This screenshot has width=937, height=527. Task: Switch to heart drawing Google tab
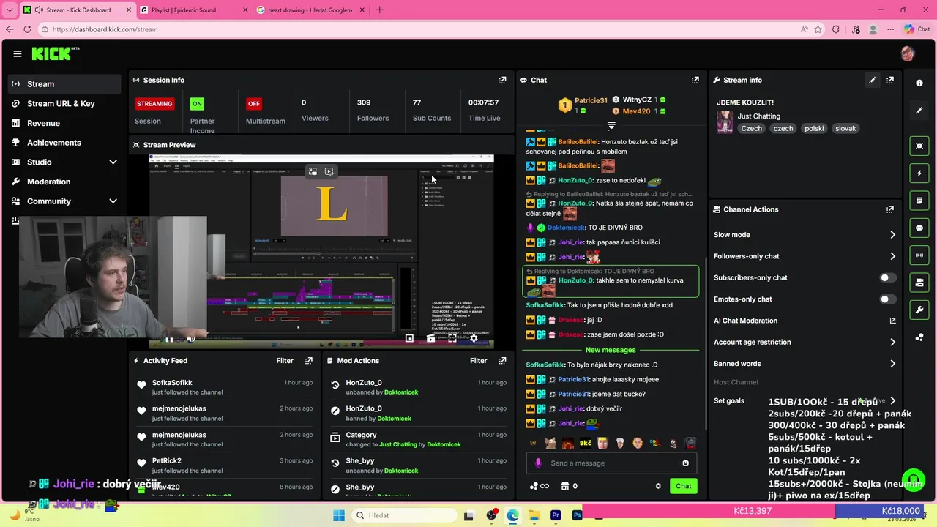pyautogui.click(x=310, y=10)
